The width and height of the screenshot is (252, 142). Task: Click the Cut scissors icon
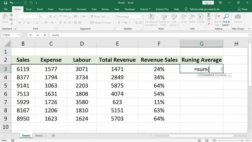(11, 15)
